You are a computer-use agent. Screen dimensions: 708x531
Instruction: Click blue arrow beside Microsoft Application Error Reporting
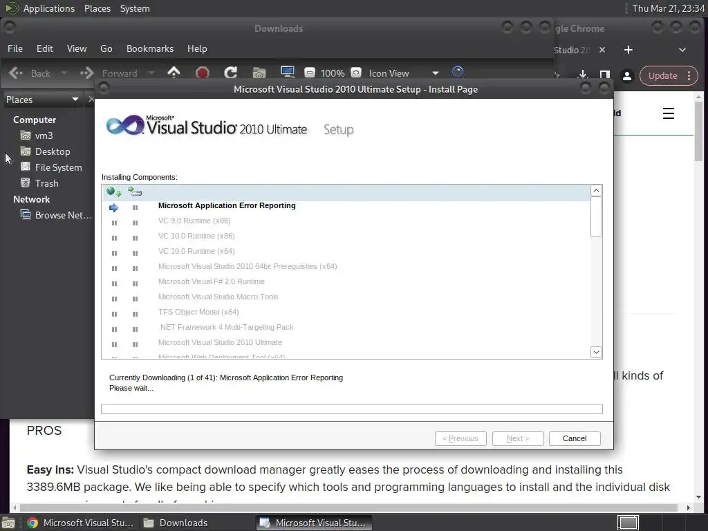point(114,207)
